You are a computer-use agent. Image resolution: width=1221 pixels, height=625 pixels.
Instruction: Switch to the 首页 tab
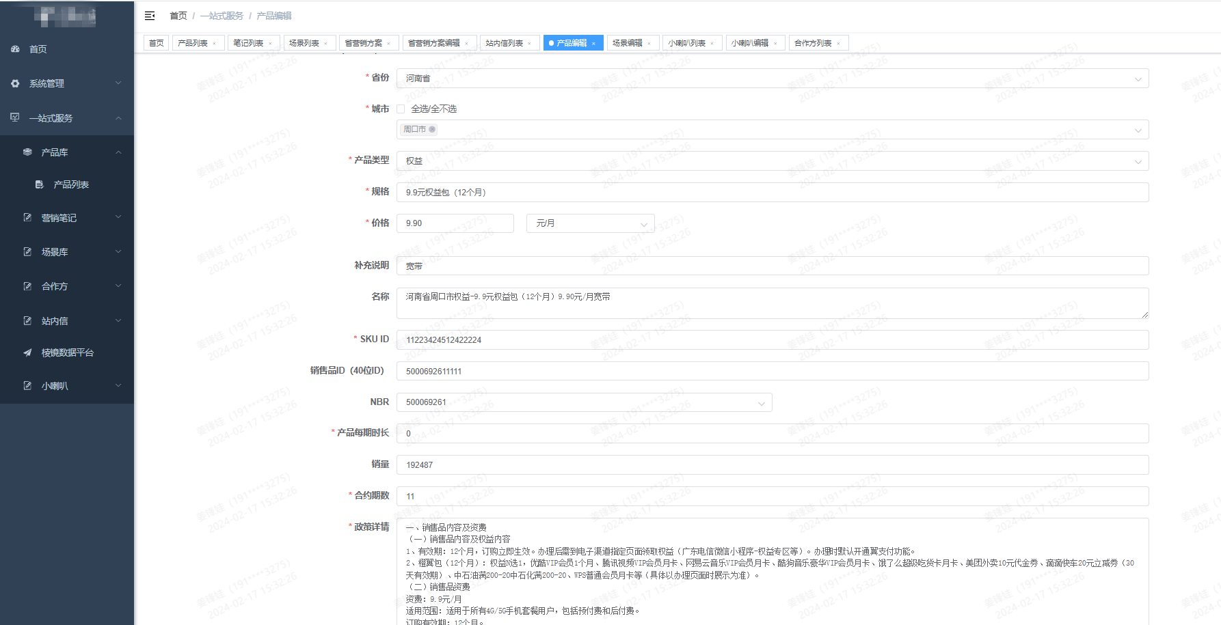point(157,43)
